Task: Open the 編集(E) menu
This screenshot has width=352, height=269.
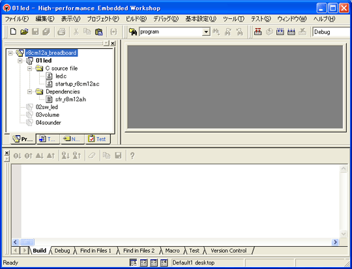Action: 45,19
